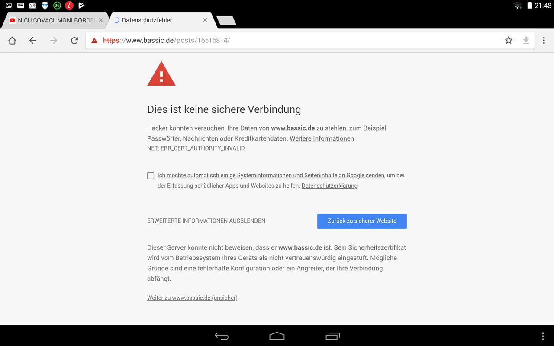Click the forward arrow button
Image resolution: width=554 pixels, height=346 pixels.
pos(54,41)
